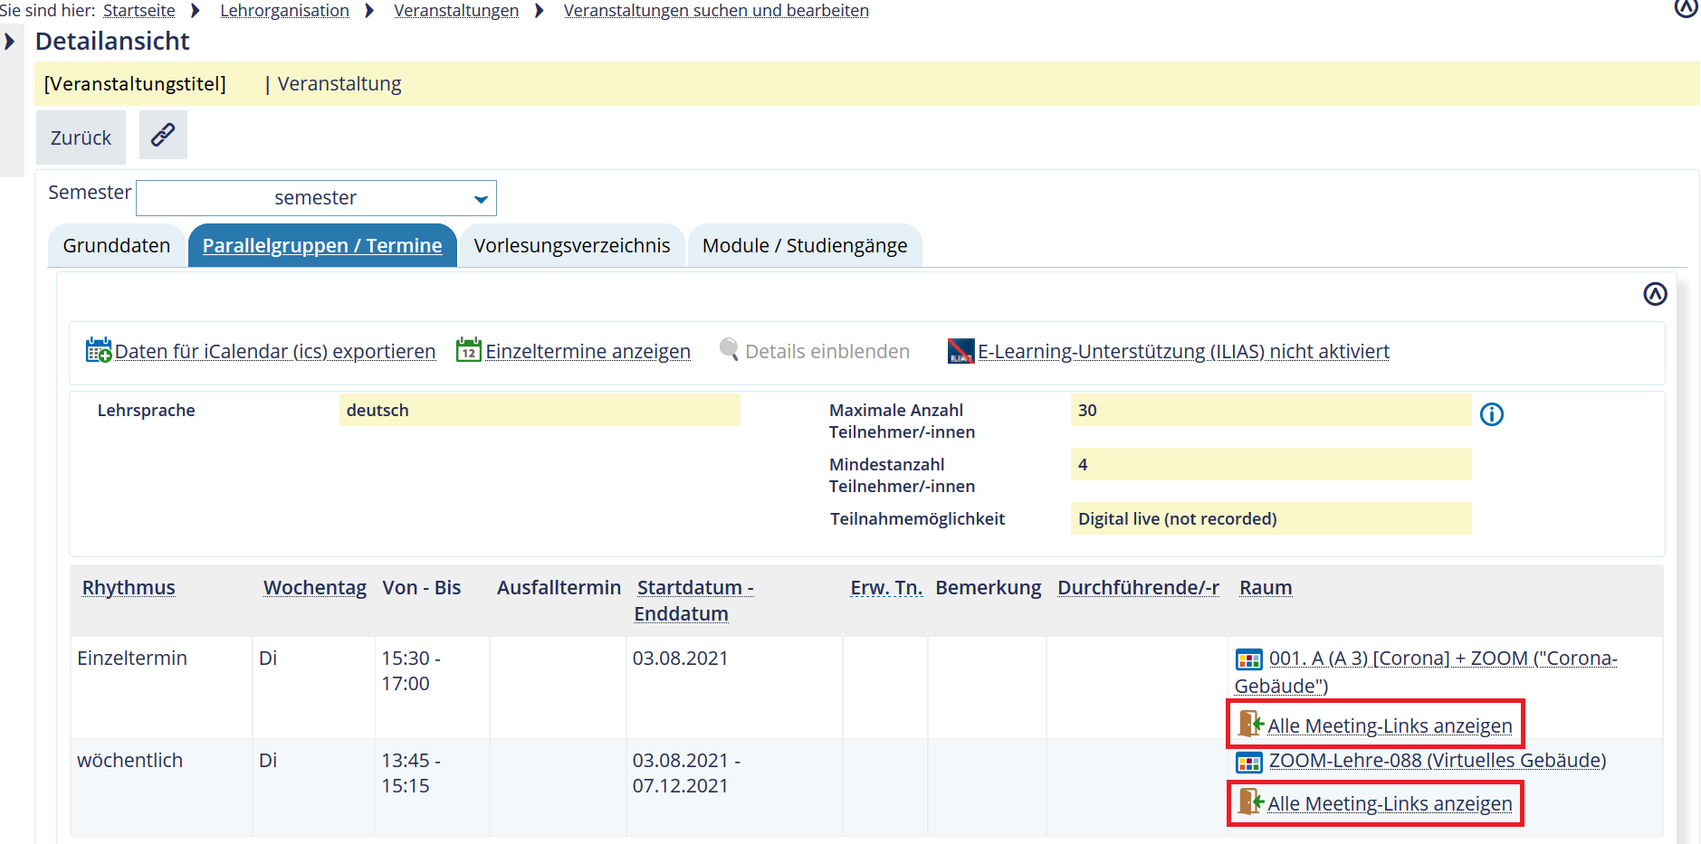
Task: Open the Module / Studiengänge tab
Action: point(805,245)
